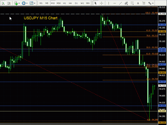Click the auto scroll chart icon

click(3, 3)
